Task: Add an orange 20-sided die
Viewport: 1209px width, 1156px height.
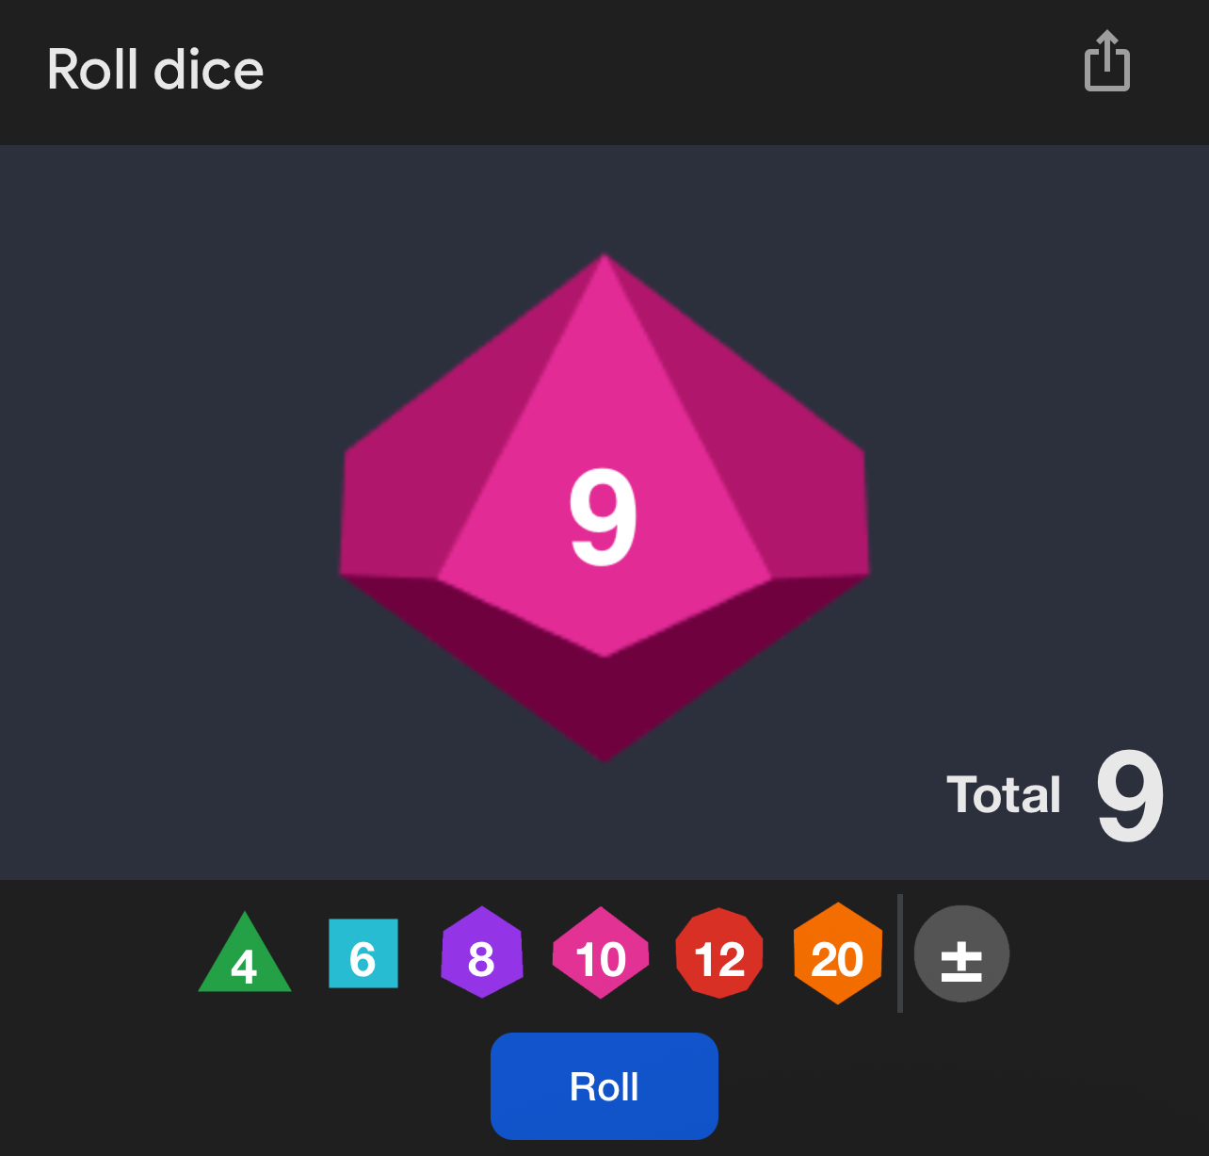Action: (x=838, y=953)
